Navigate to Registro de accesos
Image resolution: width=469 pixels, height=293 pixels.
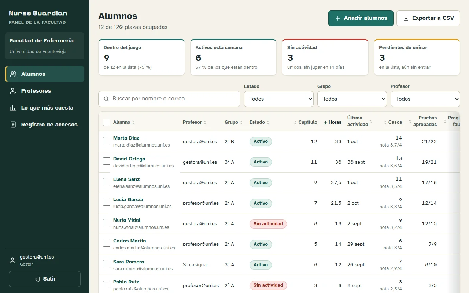(45, 125)
